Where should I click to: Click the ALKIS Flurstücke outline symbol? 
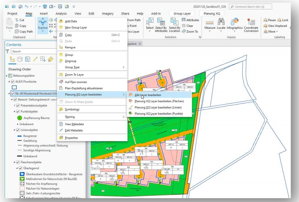14,87
